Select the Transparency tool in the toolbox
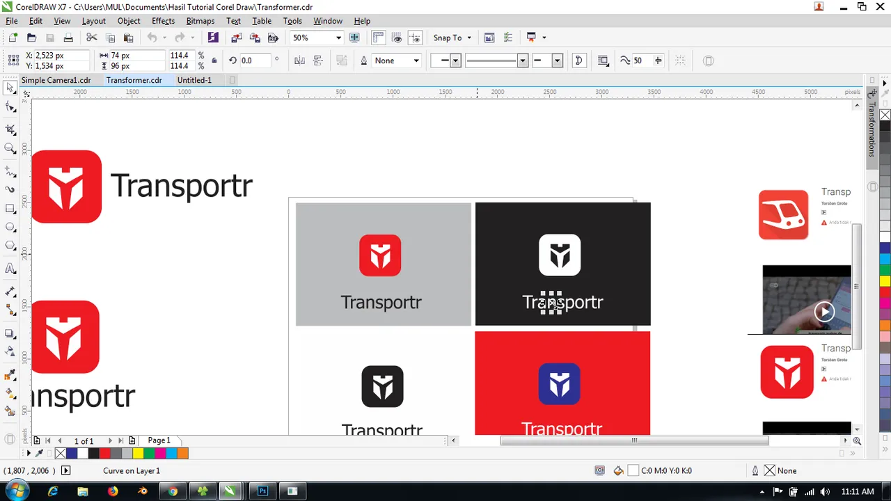The image size is (891, 501). tap(10, 351)
